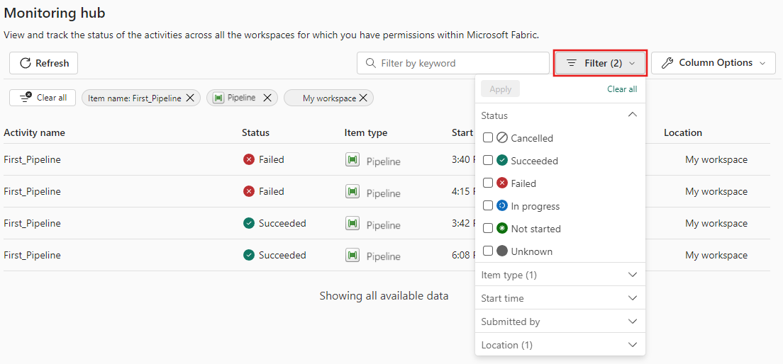Click the Refresh button
The width and height of the screenshot is (783, 364).
tap(43, 63)
